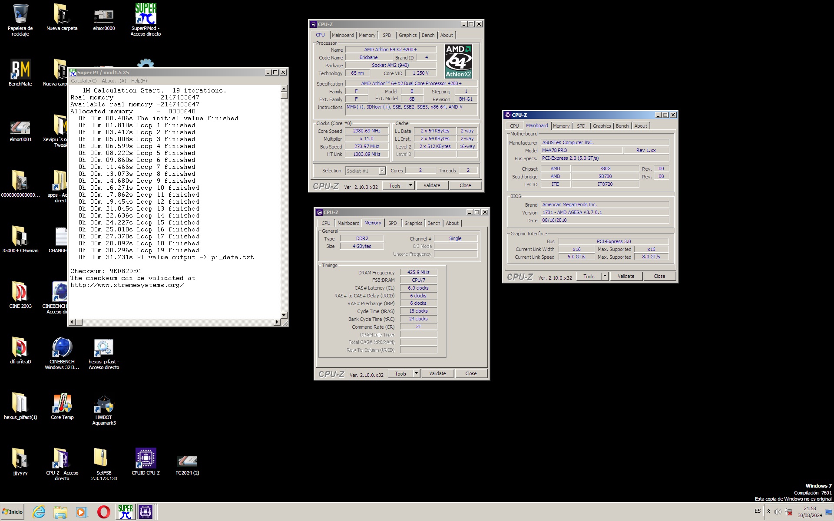Open the BenchMate desktop icon

20,73
